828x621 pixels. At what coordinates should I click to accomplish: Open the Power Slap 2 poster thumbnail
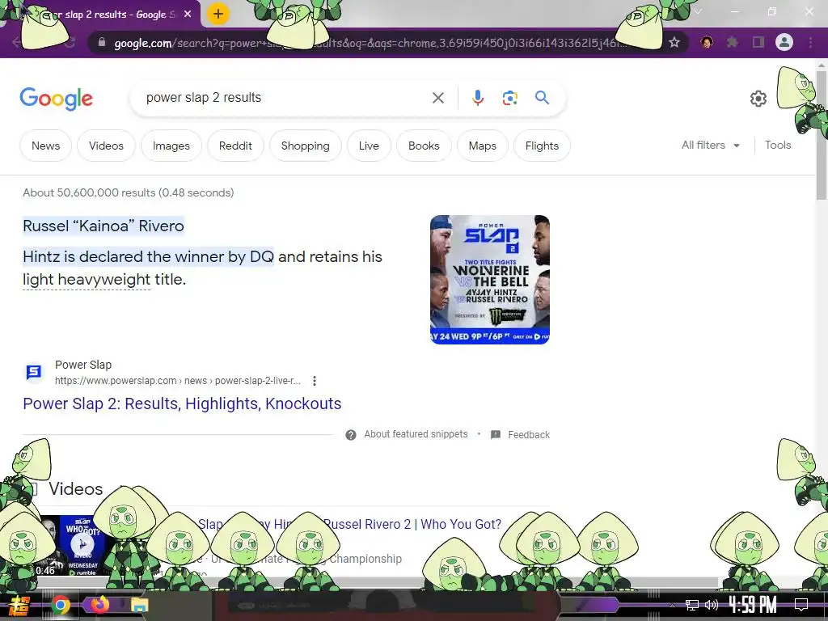coord(489,280)
